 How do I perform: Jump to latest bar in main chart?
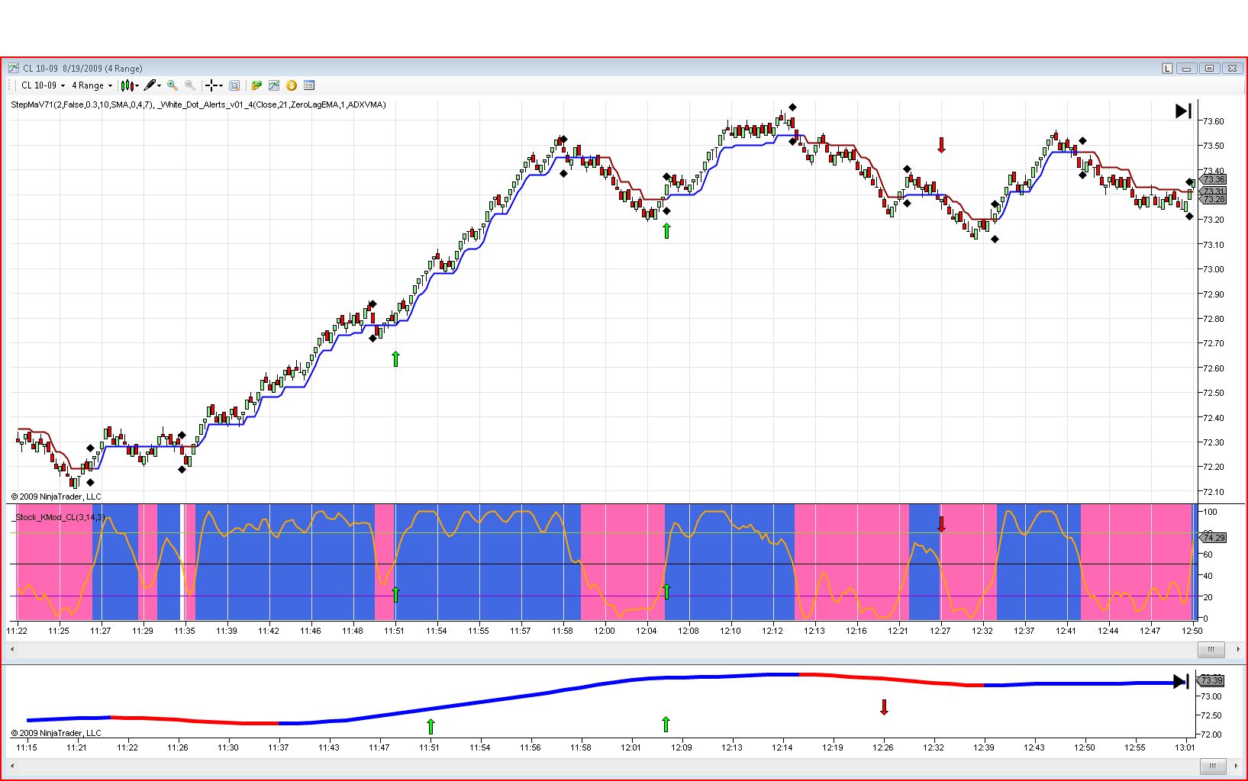(1183, 111)
